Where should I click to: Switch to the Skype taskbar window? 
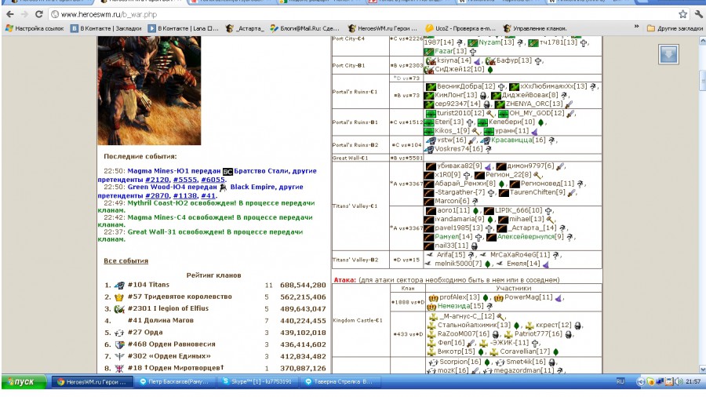[258, 381]
